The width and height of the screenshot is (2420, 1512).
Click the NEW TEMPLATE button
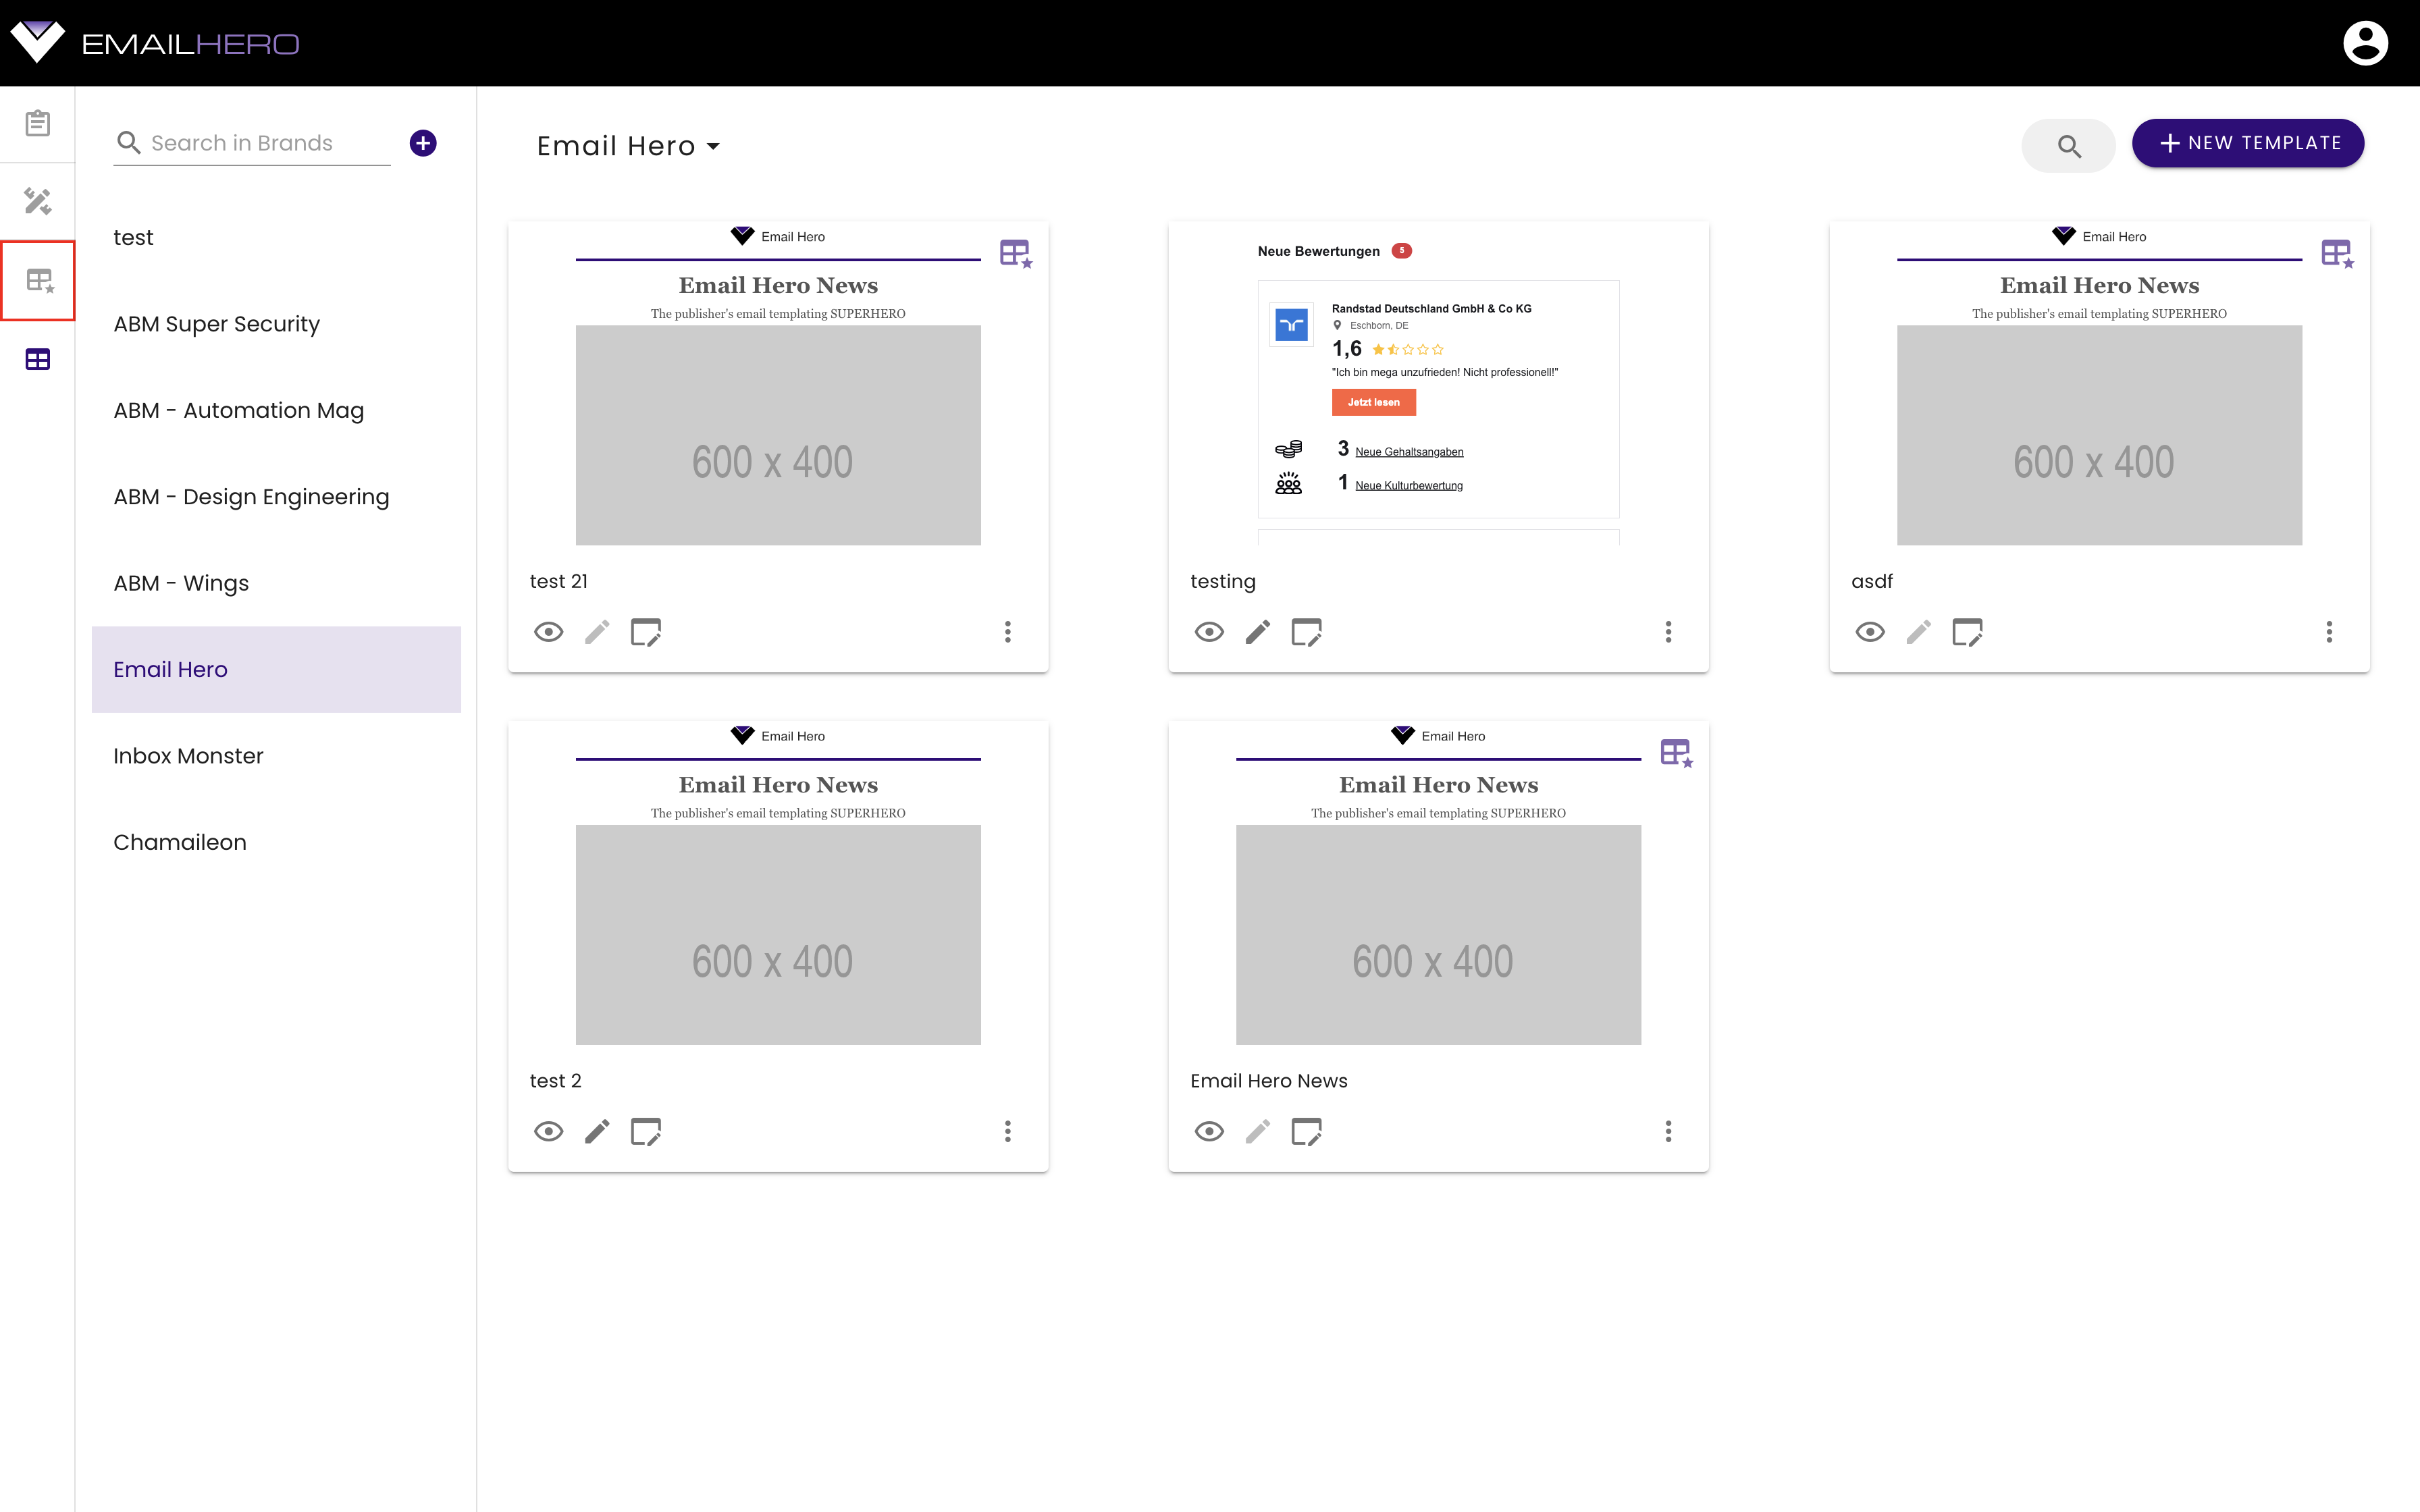(x=2249, y=143)
